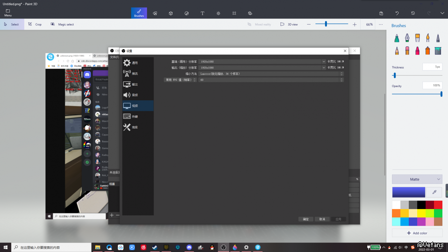The image size is (448, 252).
Task: Select the Crayon brush
Action: tap(417, 51)
